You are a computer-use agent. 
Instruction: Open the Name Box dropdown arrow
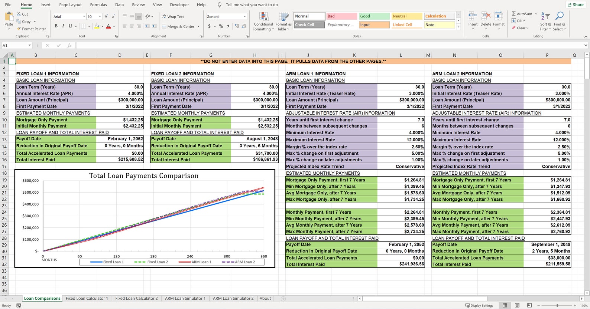30,45
